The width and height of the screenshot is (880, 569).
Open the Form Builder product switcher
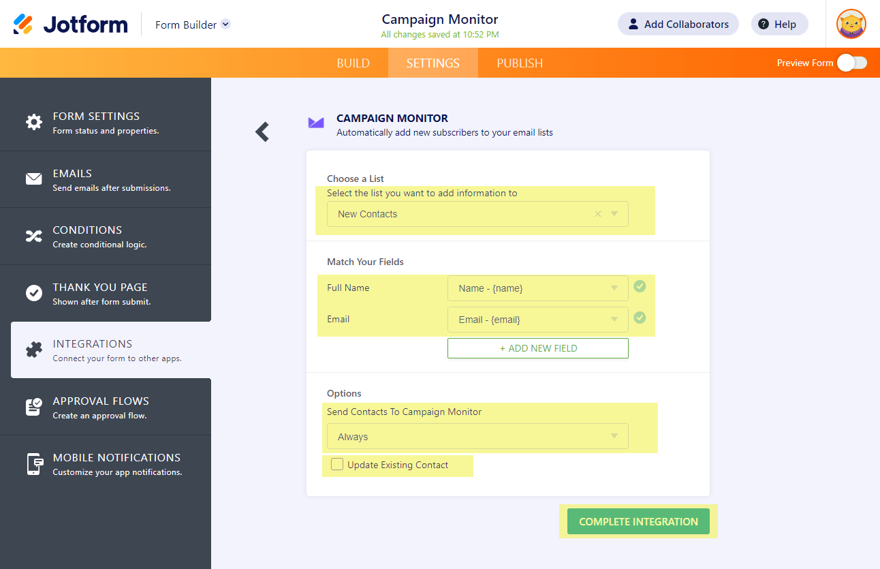click(193, 25)
